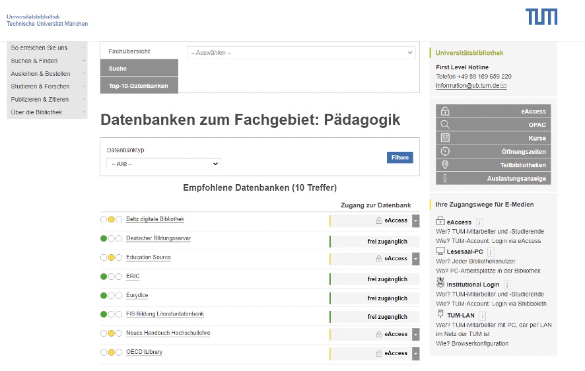Viewport: 585px width, 371px height.
Task: Click the green traffic light next to ERIC
Action: point(104,277)
